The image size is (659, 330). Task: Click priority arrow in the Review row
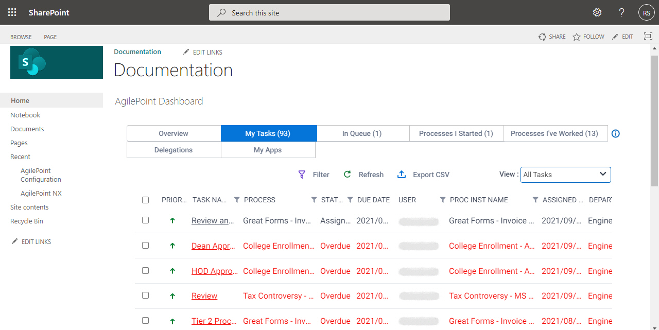click(x=172, y=296)
